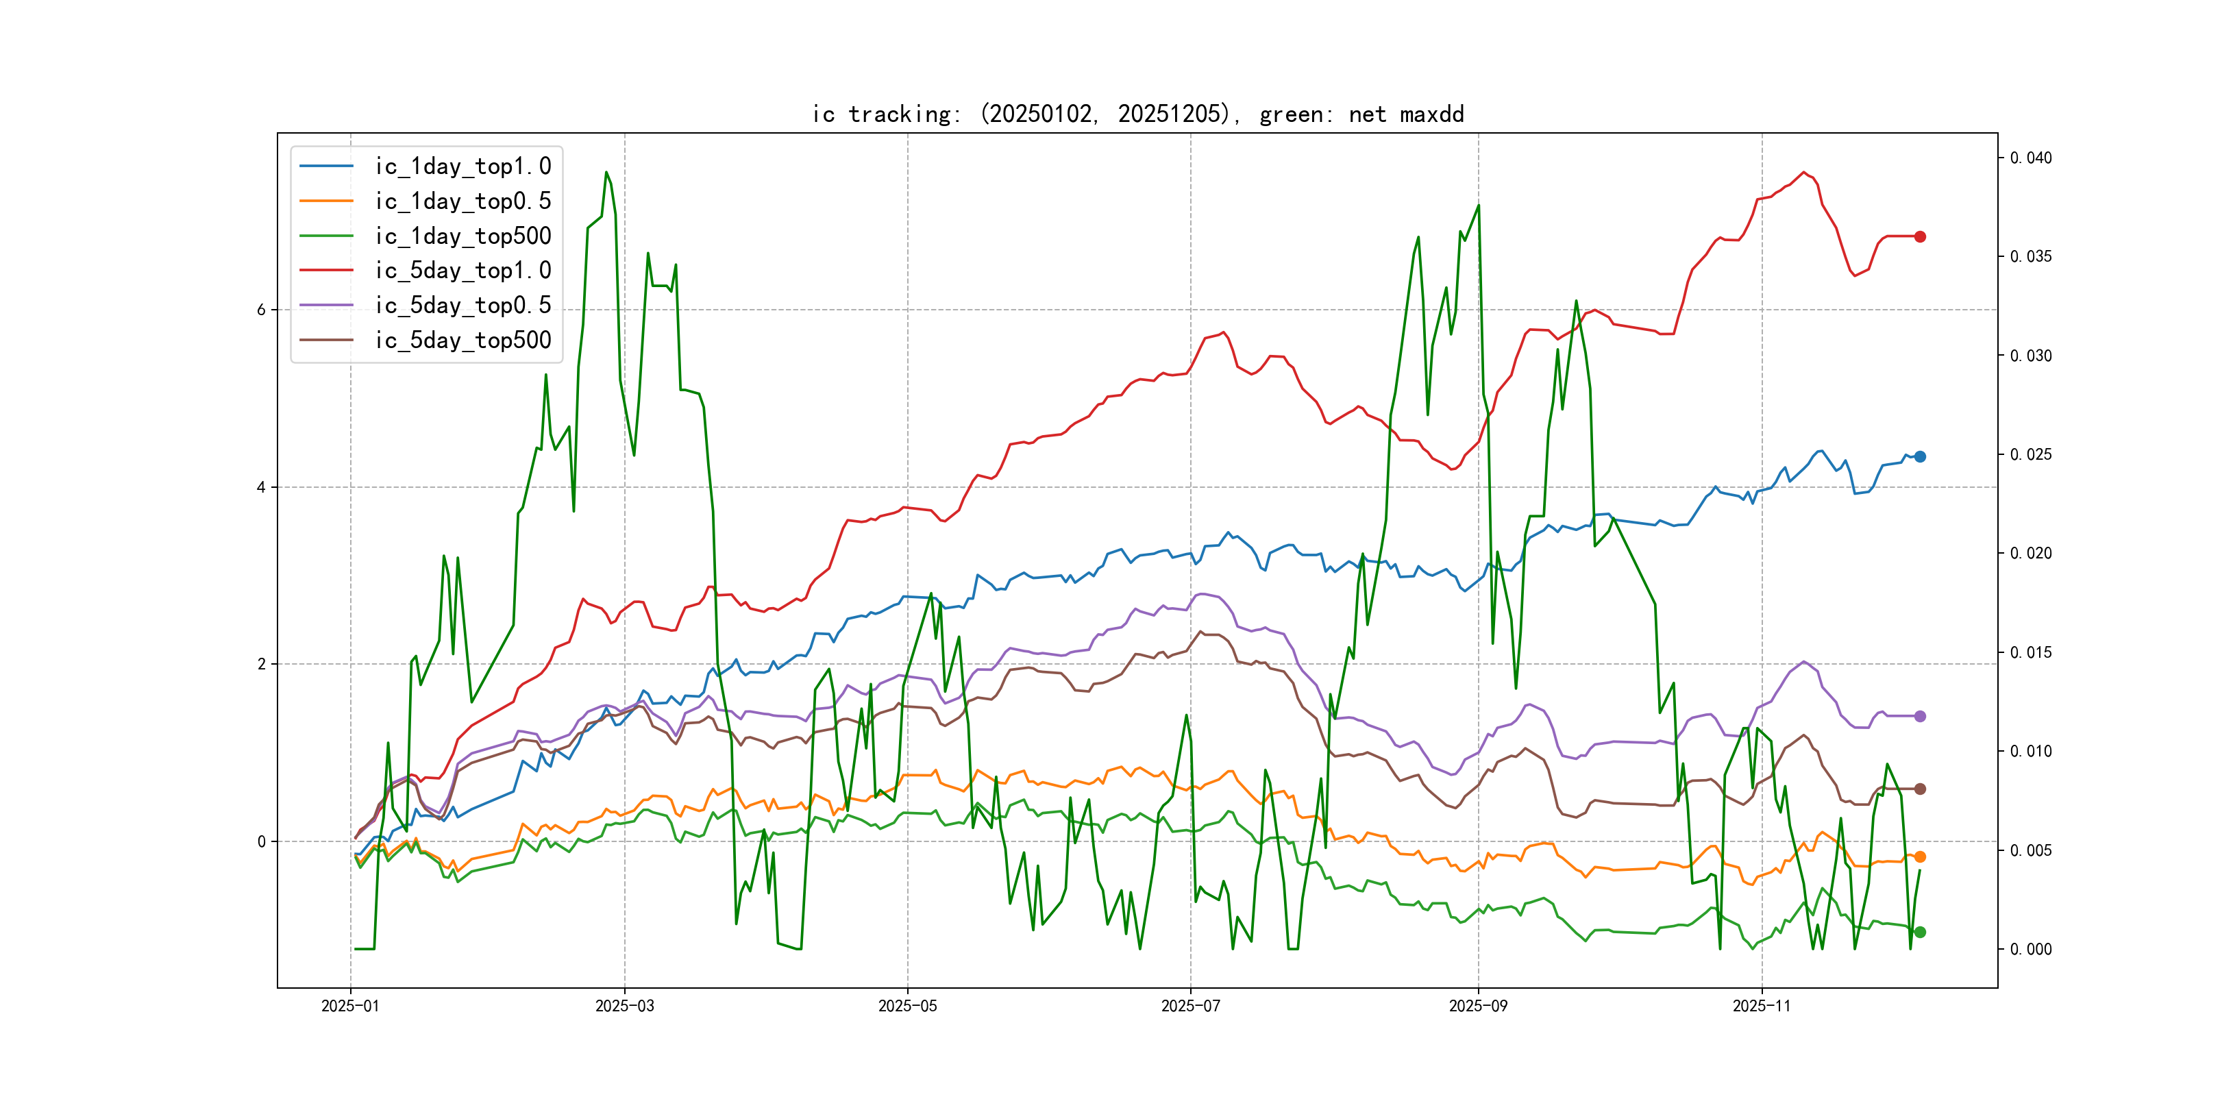
Task: Click the purple line's endpoint dot
Action: click(1919, 716)
